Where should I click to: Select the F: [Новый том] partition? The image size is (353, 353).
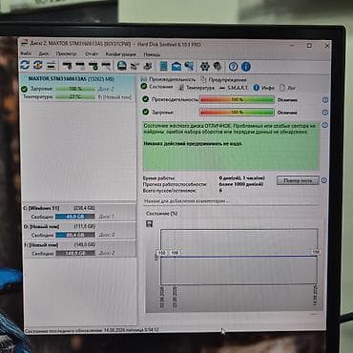[79, 249]
